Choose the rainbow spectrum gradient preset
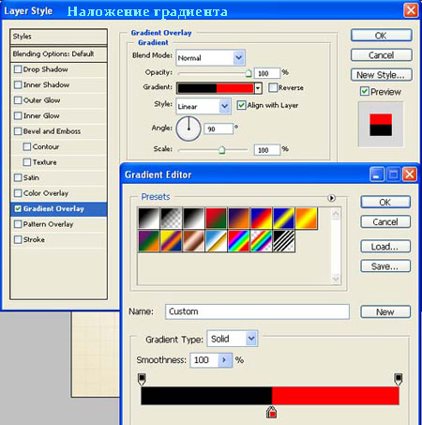This screenshot has height=425, width=422. pyautogui.click(x=238, y=241)
